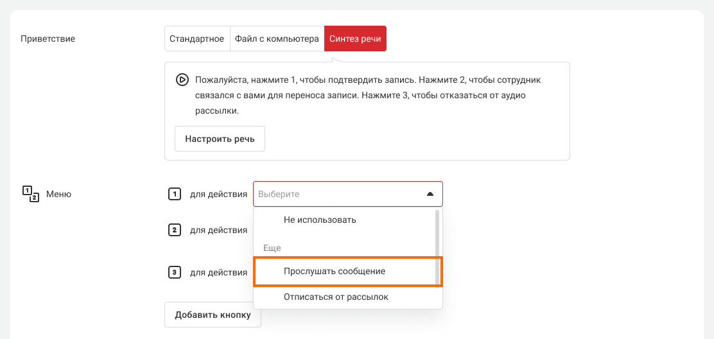Click the Меню keypad icon

coord(31,193)
